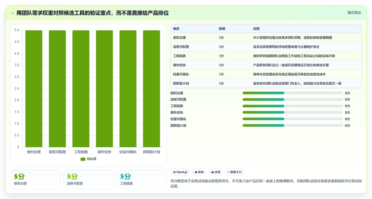Select the 表格 chip
This screenshot has height=199, width=372.
pyautogui.click(x=199, y=172)
